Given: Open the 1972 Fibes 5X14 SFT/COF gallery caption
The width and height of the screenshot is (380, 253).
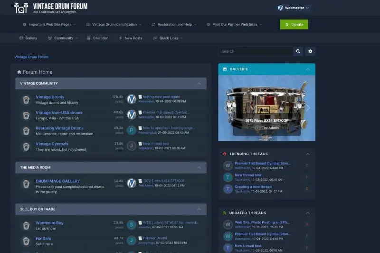Looking at the screenshot, I should (x=266, y=121).
